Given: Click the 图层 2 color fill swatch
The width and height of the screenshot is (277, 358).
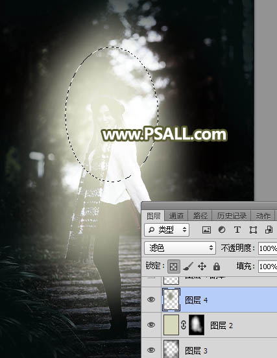Looking at the screenshot, I should click(171, 325).
